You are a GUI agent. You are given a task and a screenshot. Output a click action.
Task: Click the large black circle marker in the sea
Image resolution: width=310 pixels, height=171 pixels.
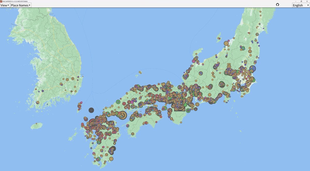click(x=91, y=110)
